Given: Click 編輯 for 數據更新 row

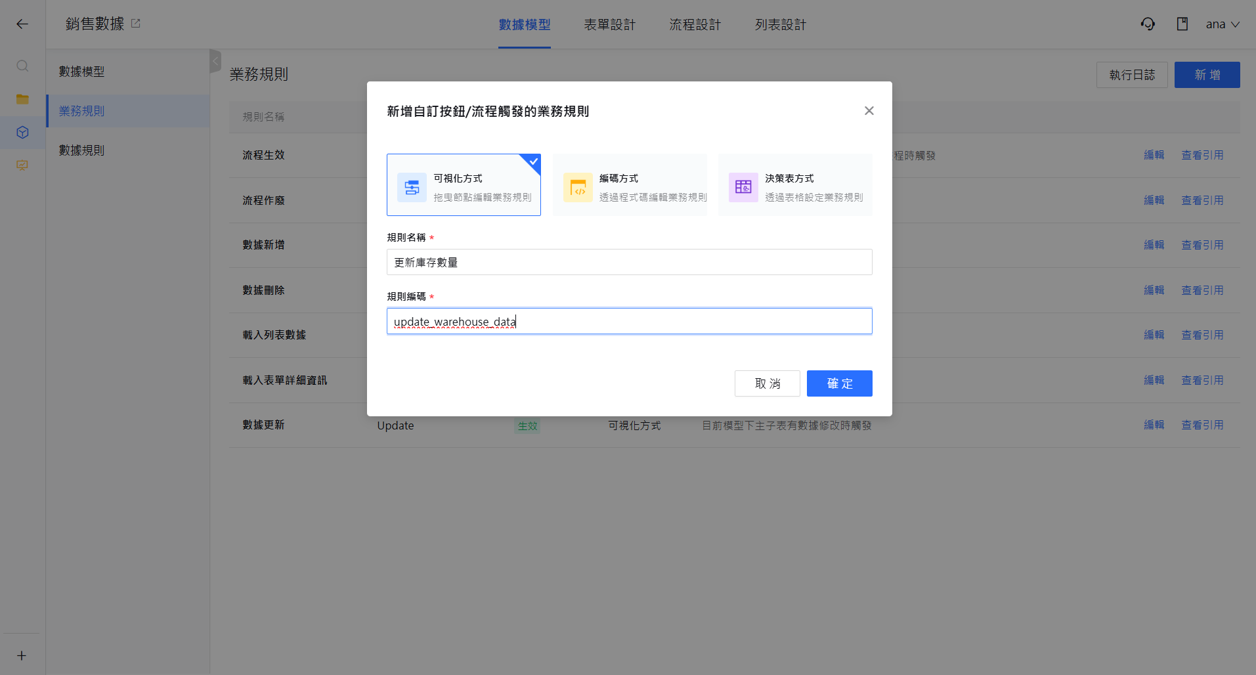Looking at the screenshot, I should tap(1154, 425).
